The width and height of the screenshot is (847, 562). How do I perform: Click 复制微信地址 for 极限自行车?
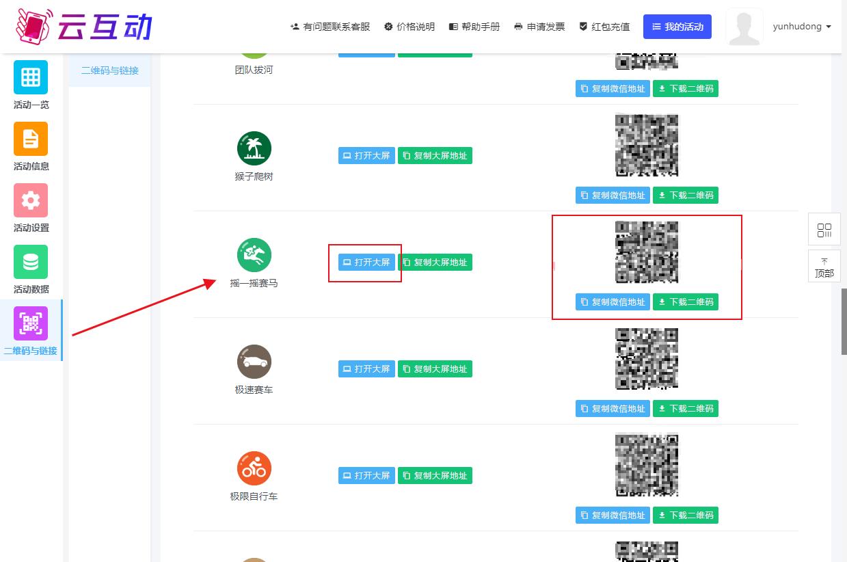[613, 516]
